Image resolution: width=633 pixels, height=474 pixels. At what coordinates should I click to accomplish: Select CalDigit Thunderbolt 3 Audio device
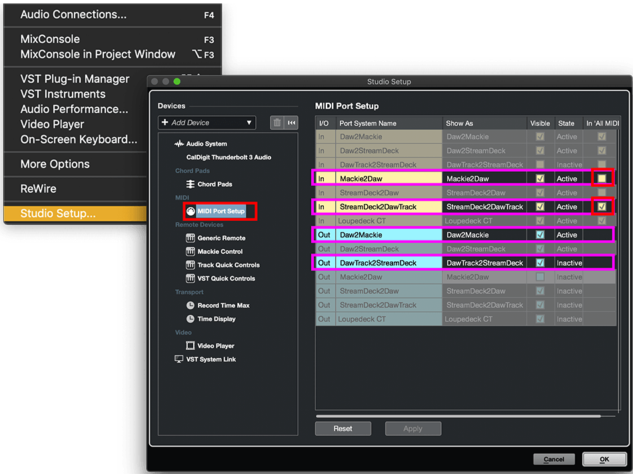[228, 157]
